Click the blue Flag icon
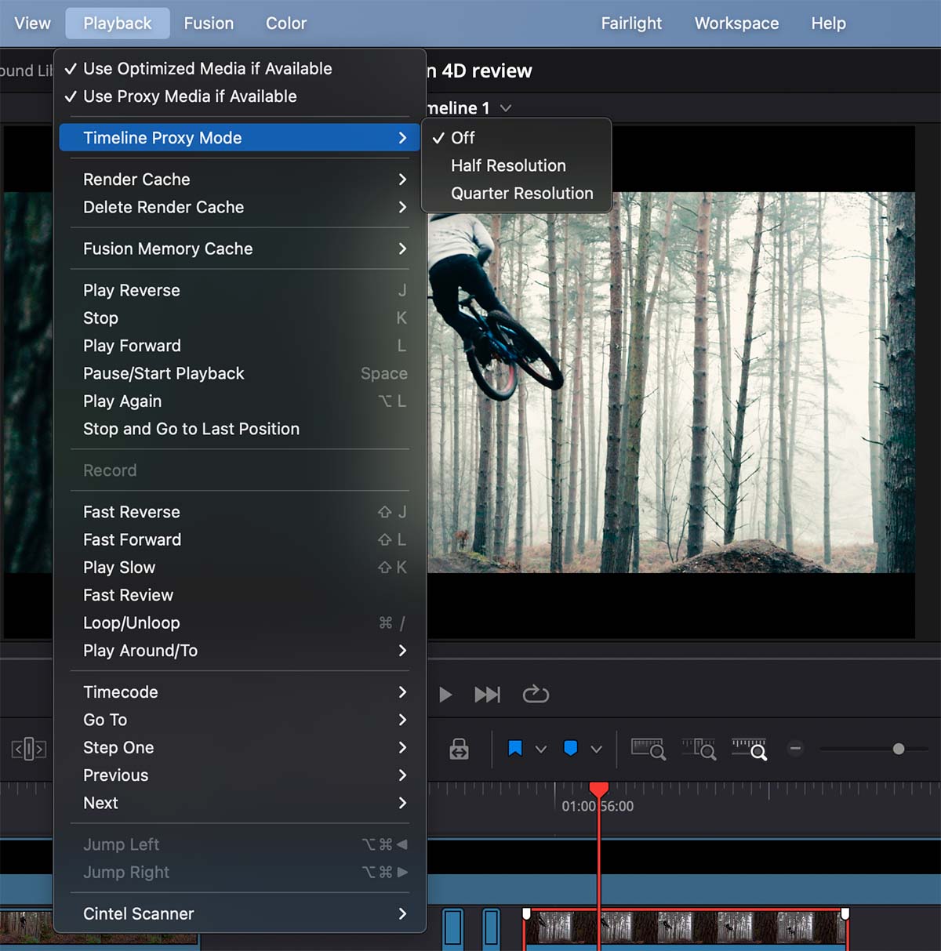Viewport: 941px width, 951px height. [515, 749]
